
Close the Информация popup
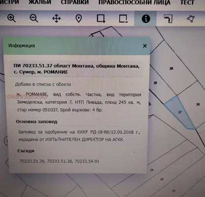coord(145,46)
